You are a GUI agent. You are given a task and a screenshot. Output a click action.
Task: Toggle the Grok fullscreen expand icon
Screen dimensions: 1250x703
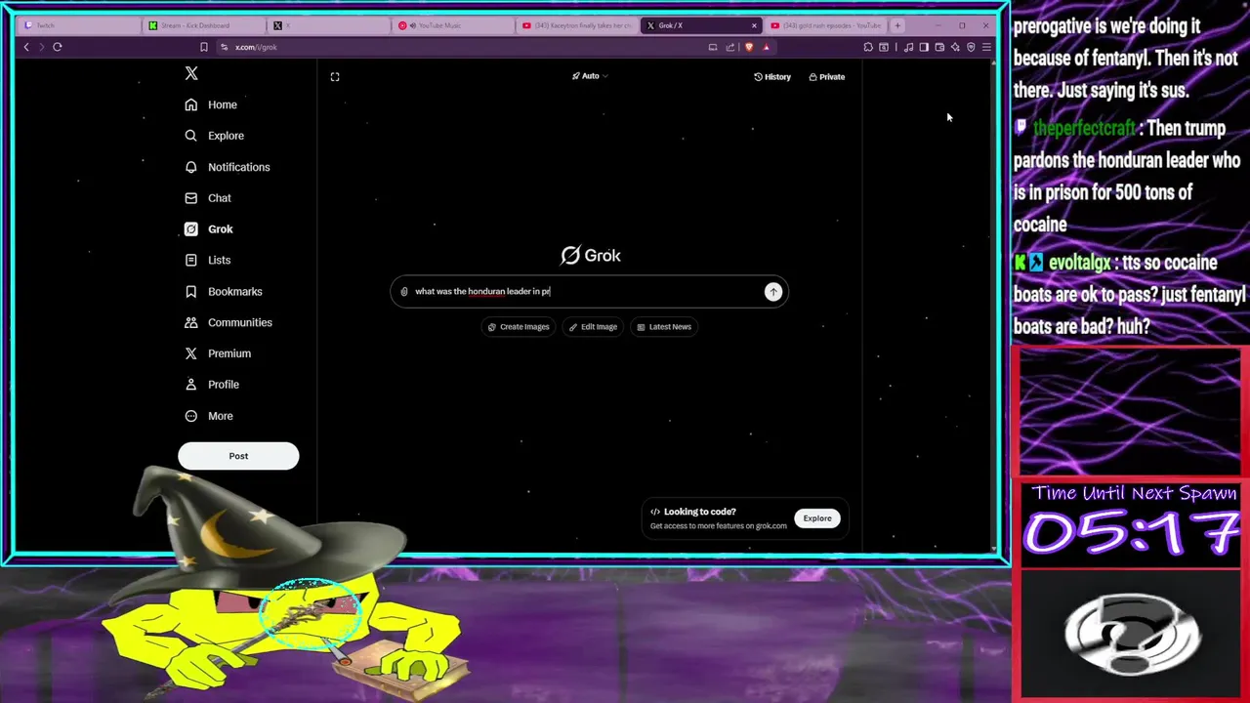[x=335, y=76]
